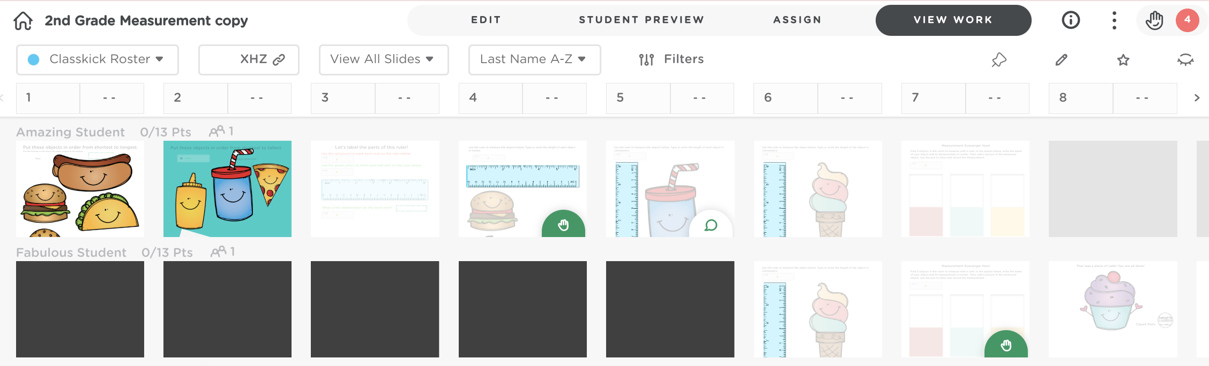Click Amazing Student's 0/13 Pts score

(x=166, y=132)
